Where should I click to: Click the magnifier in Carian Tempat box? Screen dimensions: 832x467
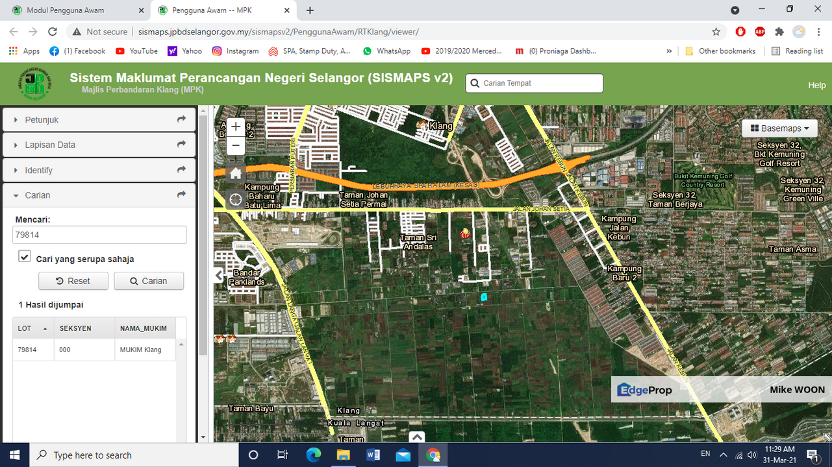(x=475, y=83)
